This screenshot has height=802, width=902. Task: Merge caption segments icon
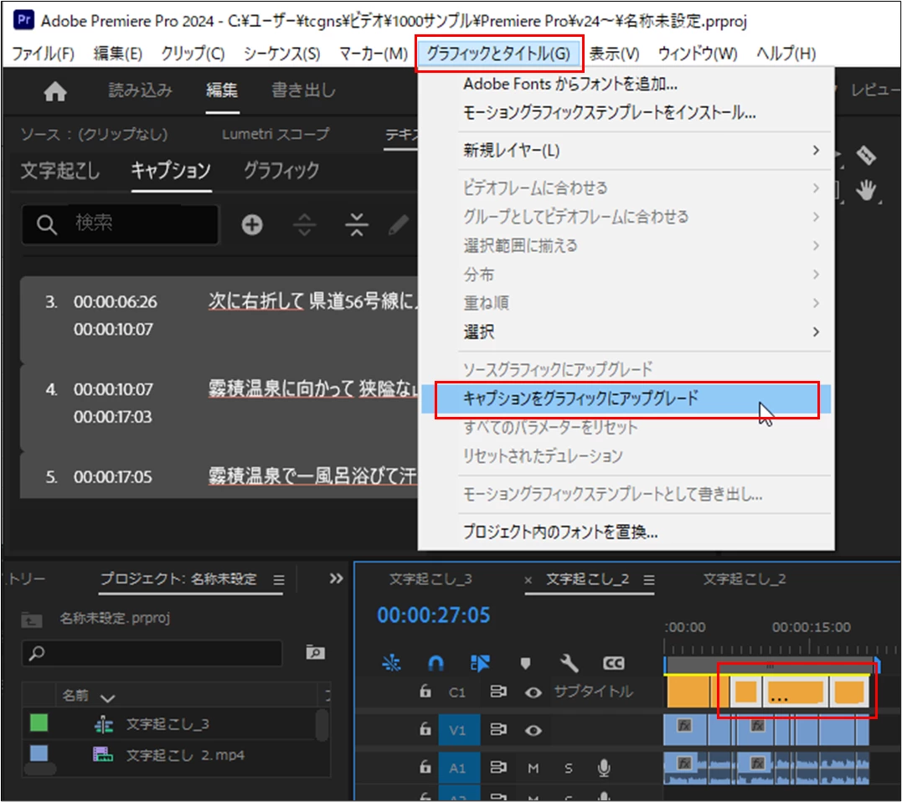tap(357, 224)
